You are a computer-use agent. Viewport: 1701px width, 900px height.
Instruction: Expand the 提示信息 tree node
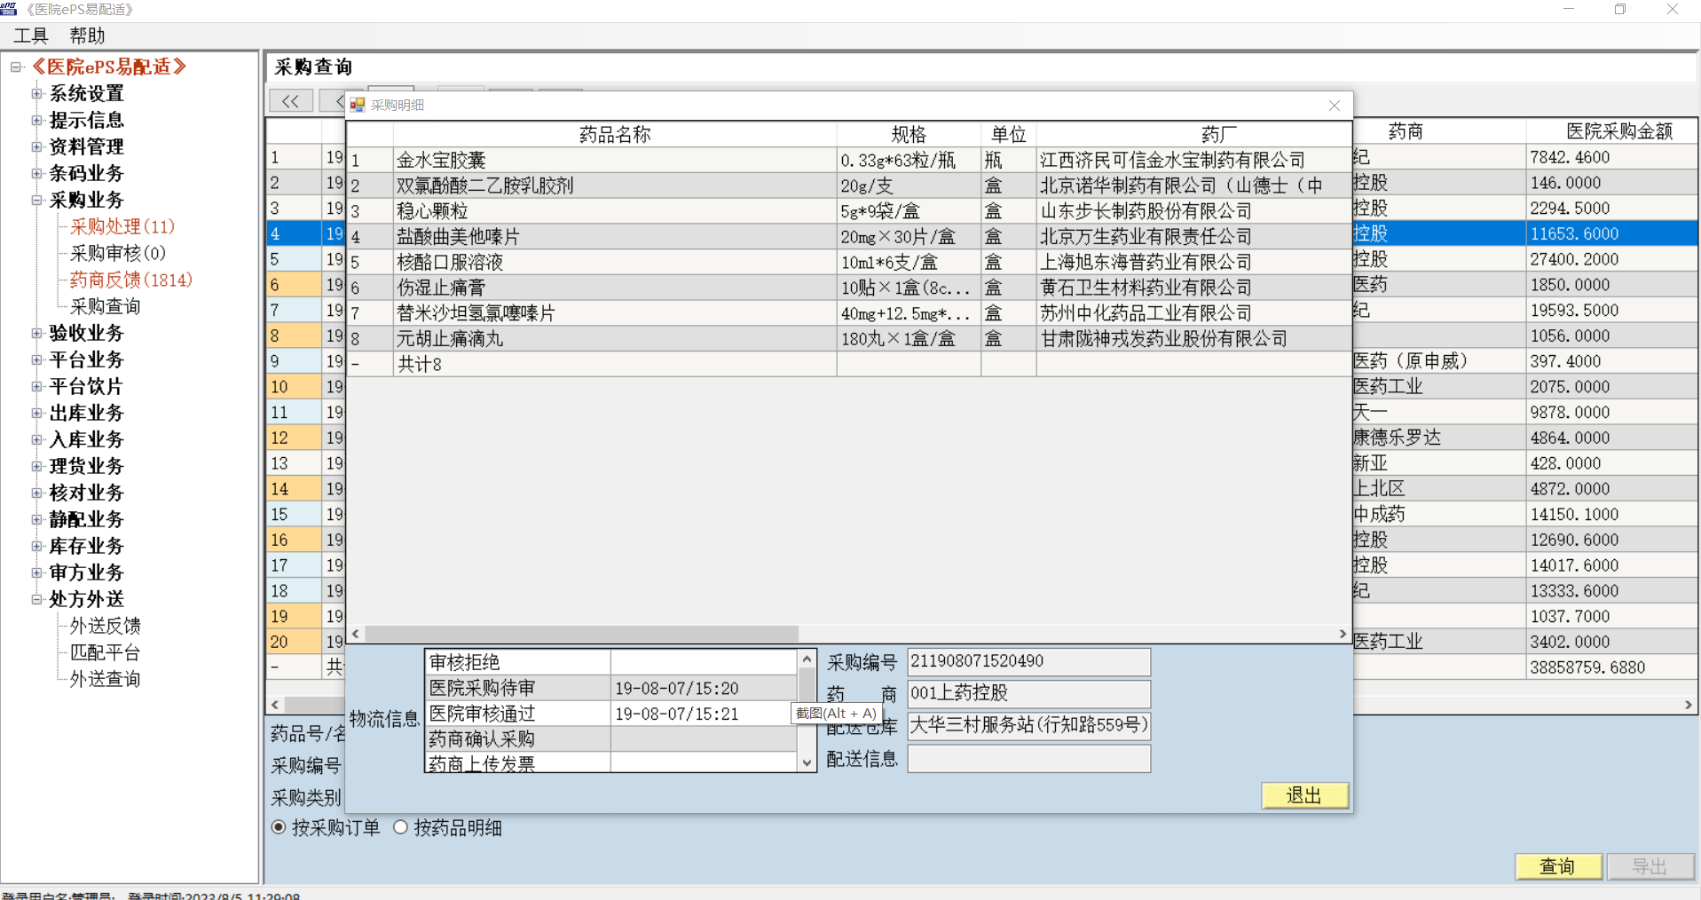coord(36,120)
